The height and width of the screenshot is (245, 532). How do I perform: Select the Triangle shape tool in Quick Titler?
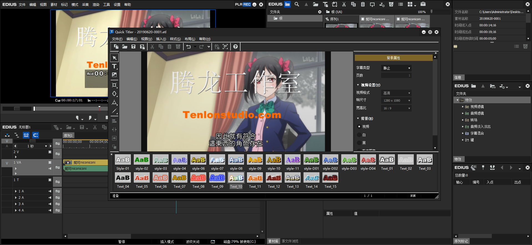(x=114, y=102)
